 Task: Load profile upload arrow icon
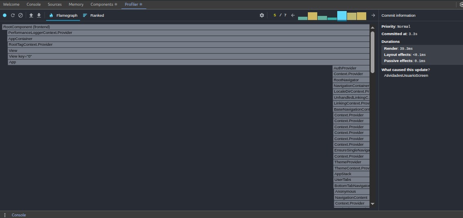pos(31,16)
